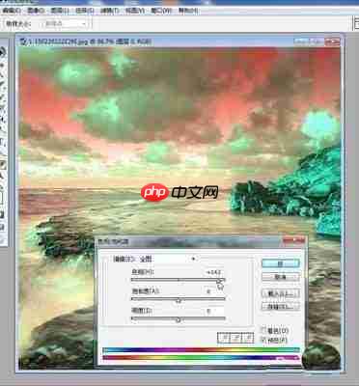Select the add-to-sample eyedropper icon
The height and width of the screenshot is (386, 359).
(236, 338)
